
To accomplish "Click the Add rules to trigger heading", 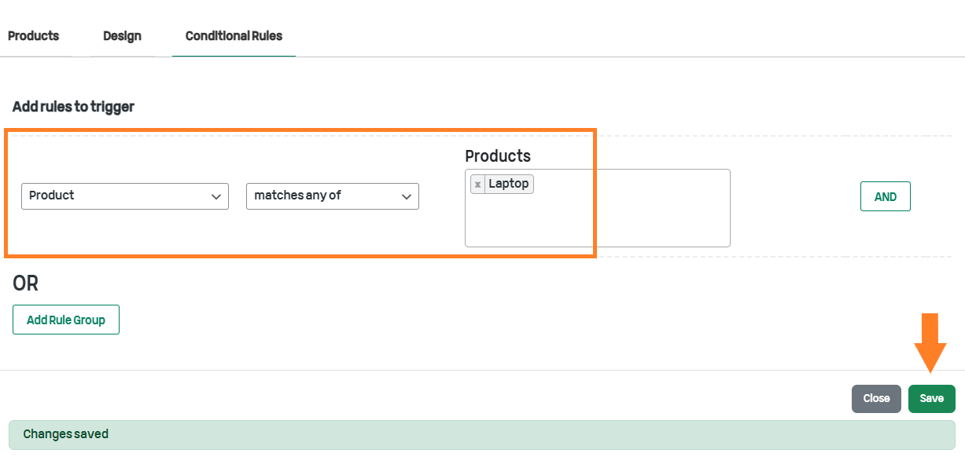I will [73, 107].
